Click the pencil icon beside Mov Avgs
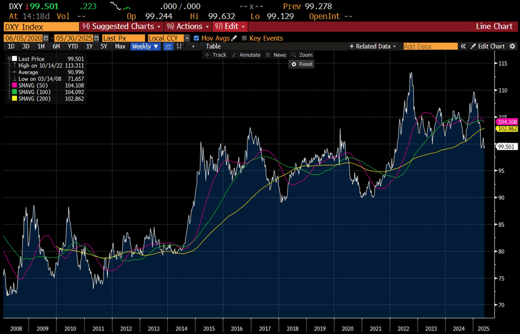520x334 pixels. tap(235, 38)
